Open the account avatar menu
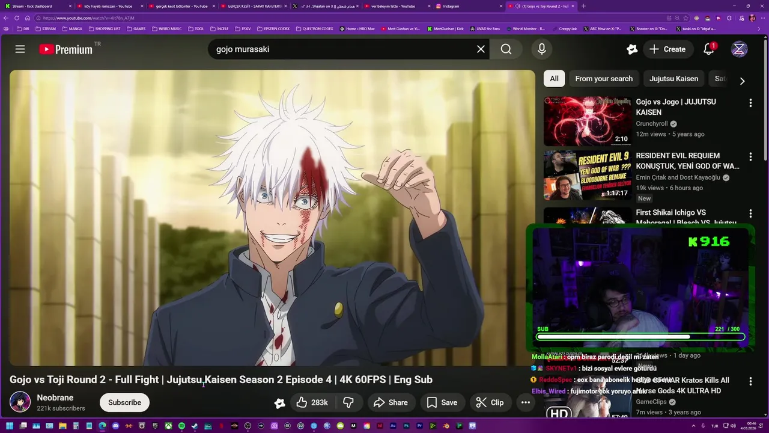Screen dimensions: 769x433 739,49
